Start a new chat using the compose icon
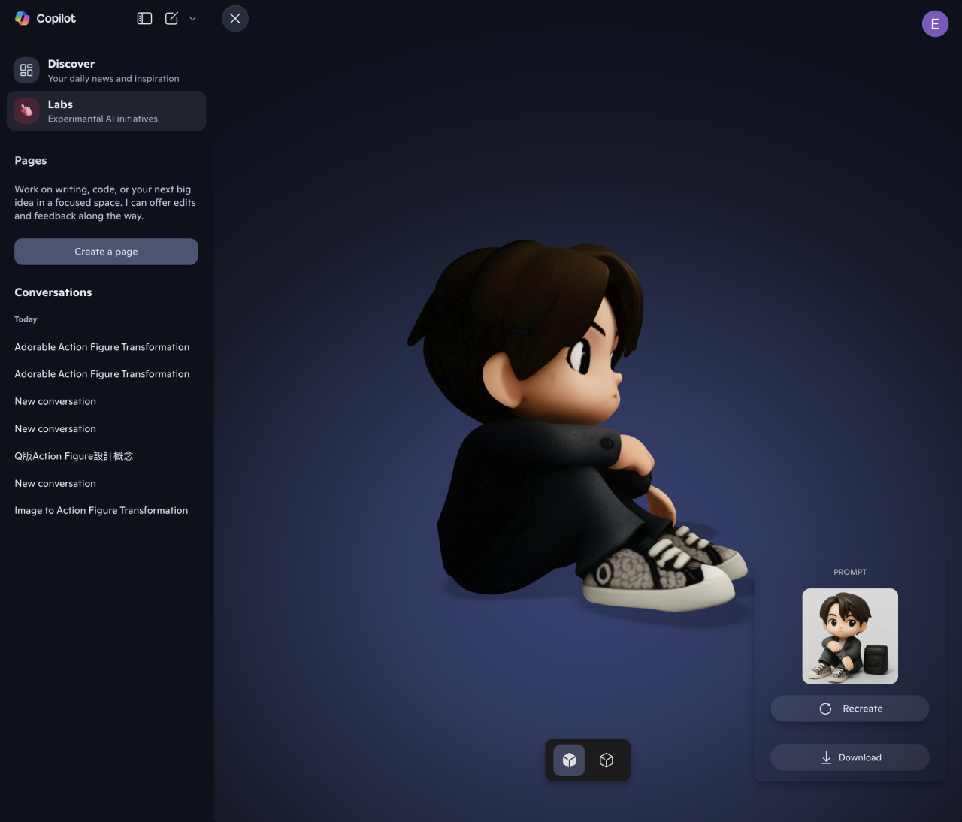This screenshot has width=962, height=822. [x=171, y=18]
